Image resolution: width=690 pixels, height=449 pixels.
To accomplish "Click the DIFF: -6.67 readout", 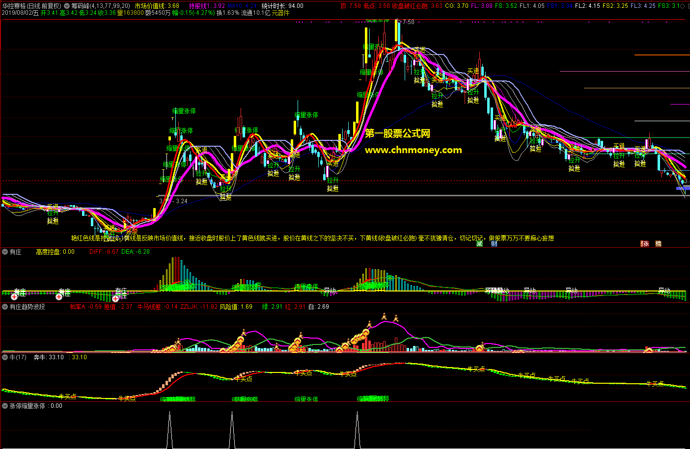I will [104, 252].
